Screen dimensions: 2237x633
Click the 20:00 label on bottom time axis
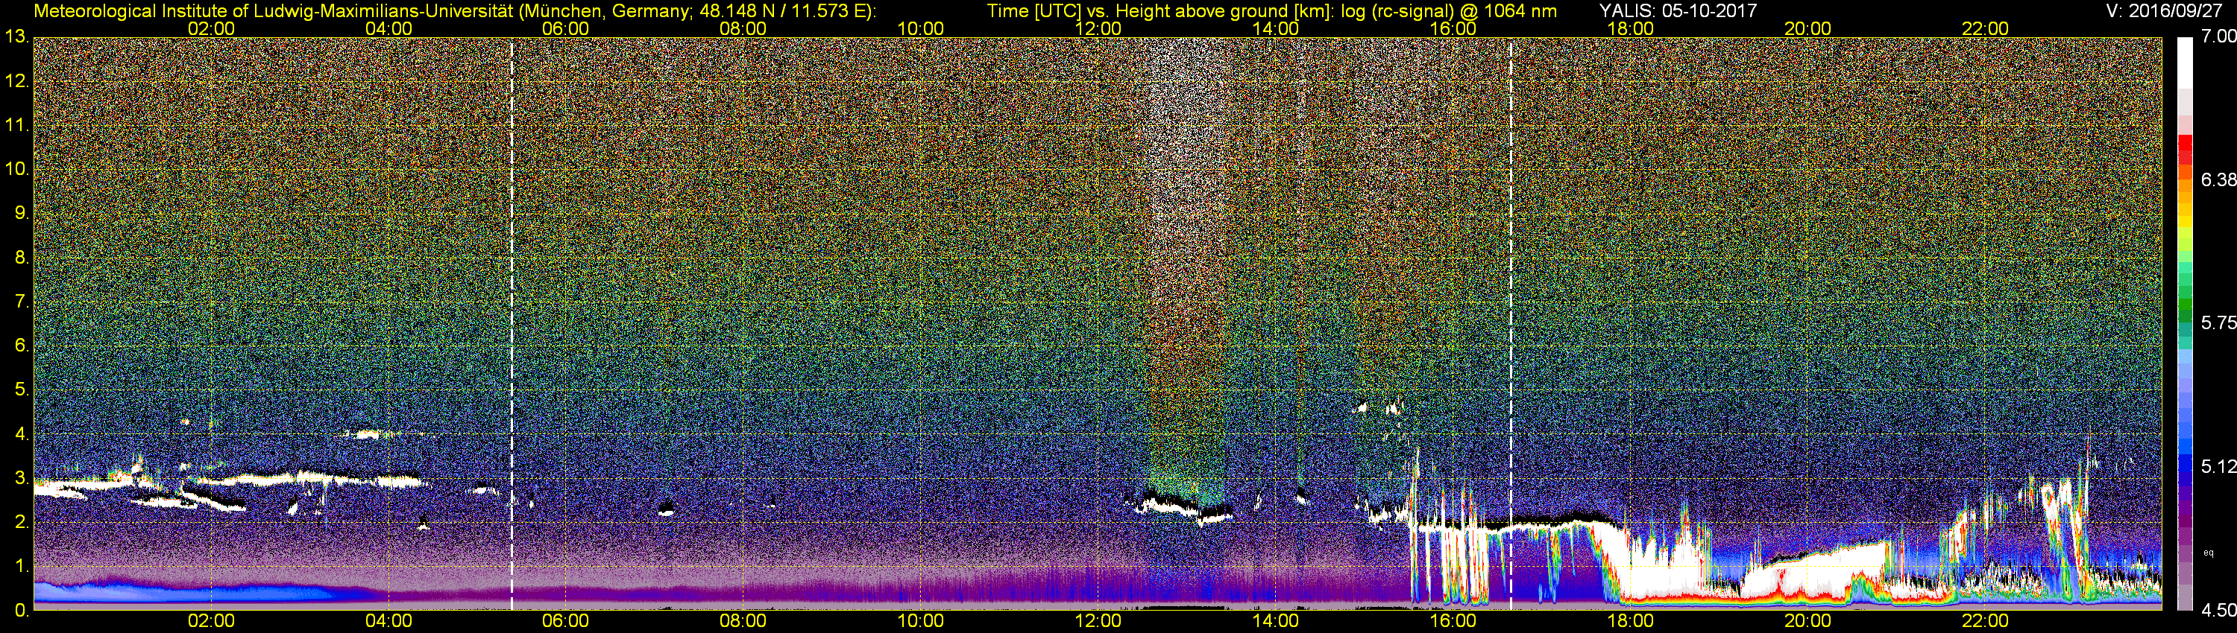(x=1807, y=622)
